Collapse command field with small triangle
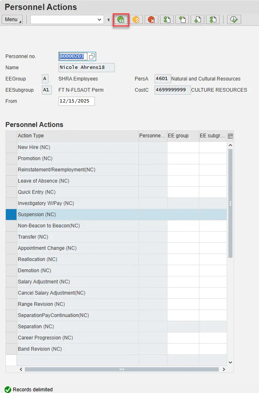Image resolution: width=259 pixels, height=393 pixels. [x=109, y=20]
